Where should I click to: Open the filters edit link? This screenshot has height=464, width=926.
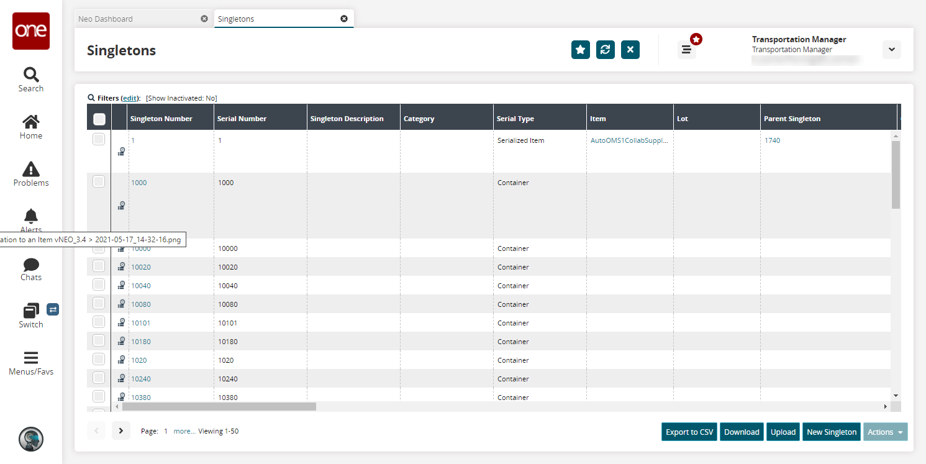(x=129, y=98)
